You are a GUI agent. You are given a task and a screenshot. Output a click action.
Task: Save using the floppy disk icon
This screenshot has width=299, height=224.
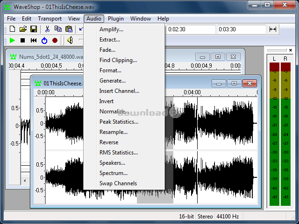point(33,29)
